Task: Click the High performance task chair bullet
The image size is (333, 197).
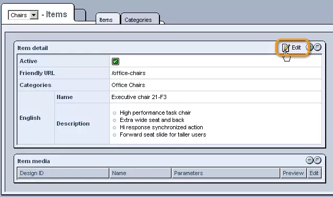Action: pyautogui.click(x=155, y=113)
